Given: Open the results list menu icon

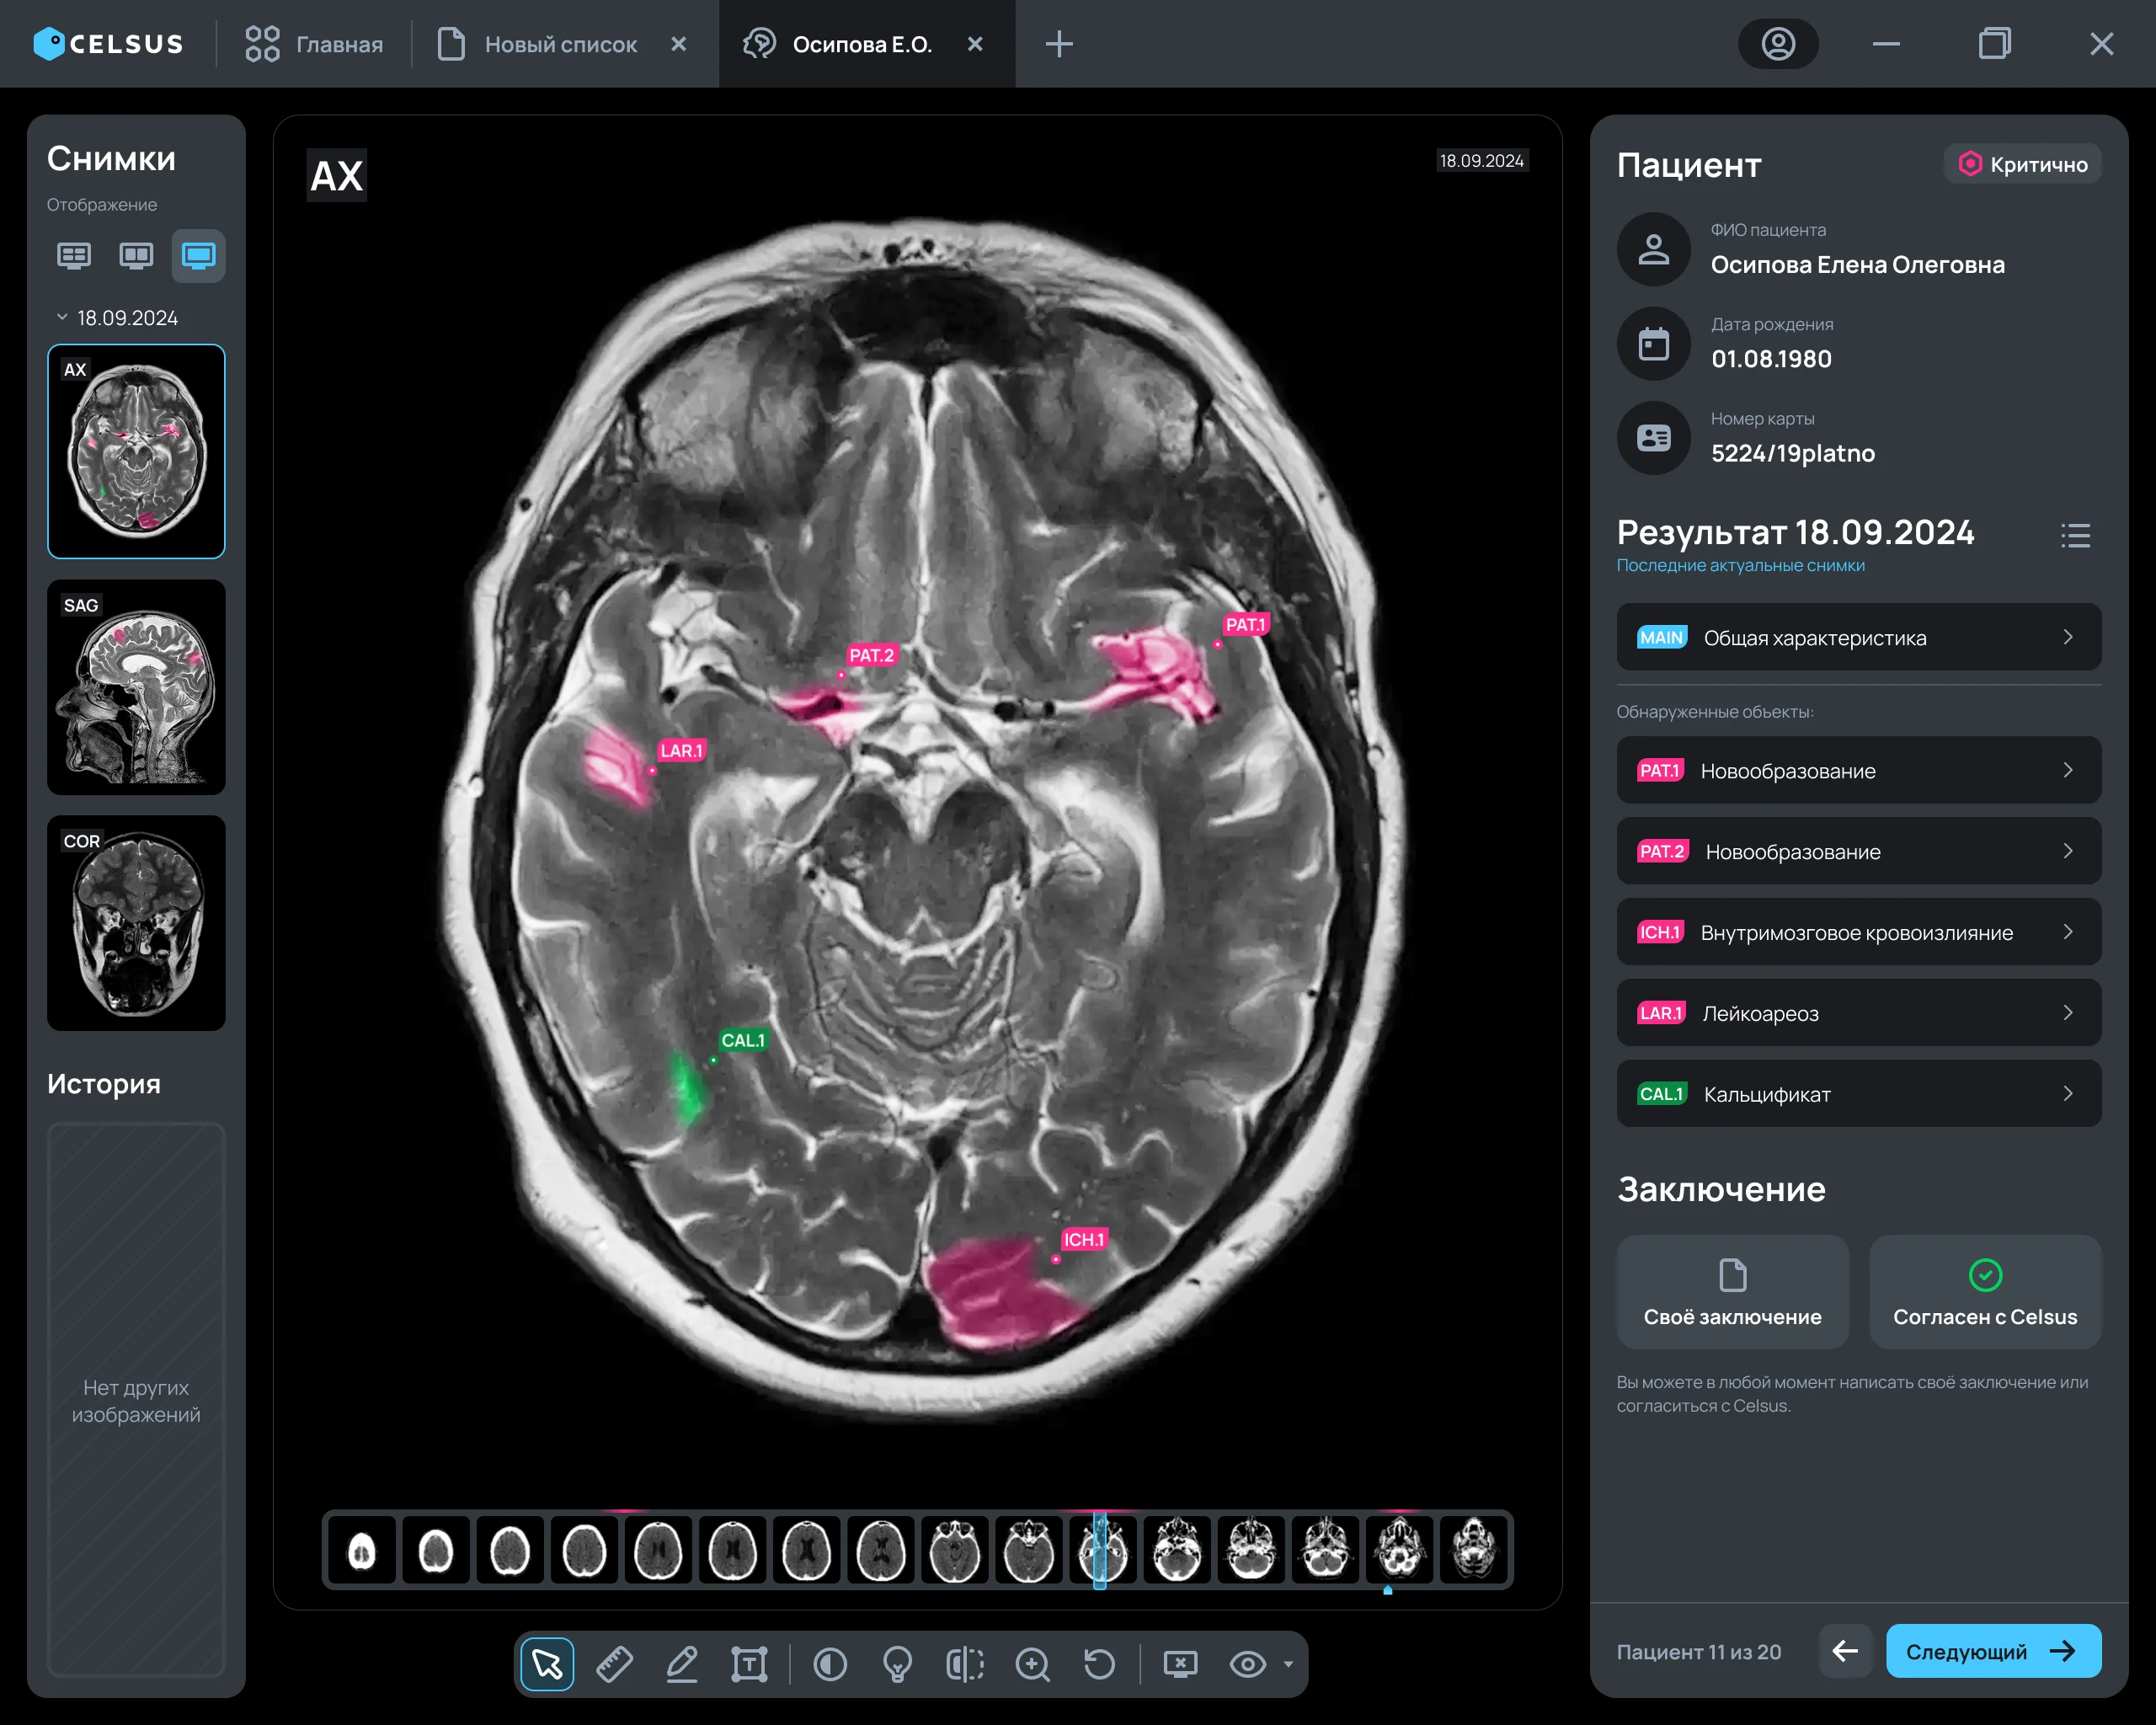Looking at the screenshot, I should (2075, 536).
